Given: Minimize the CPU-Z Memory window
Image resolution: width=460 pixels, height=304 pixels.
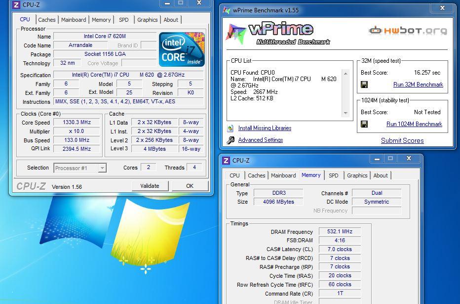Looking at the screenshot, I should click(377, 159).
